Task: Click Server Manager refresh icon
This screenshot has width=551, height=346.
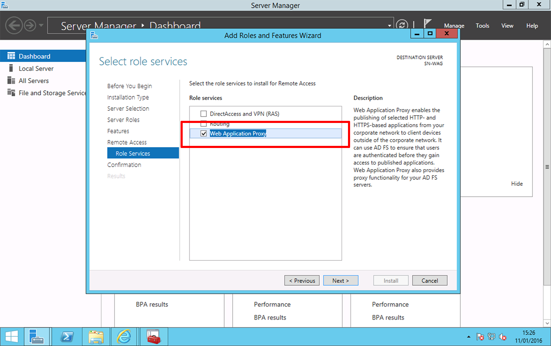Action: click(402, 25)
